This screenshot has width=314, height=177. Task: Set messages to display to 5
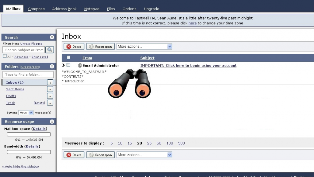(112, 143)
